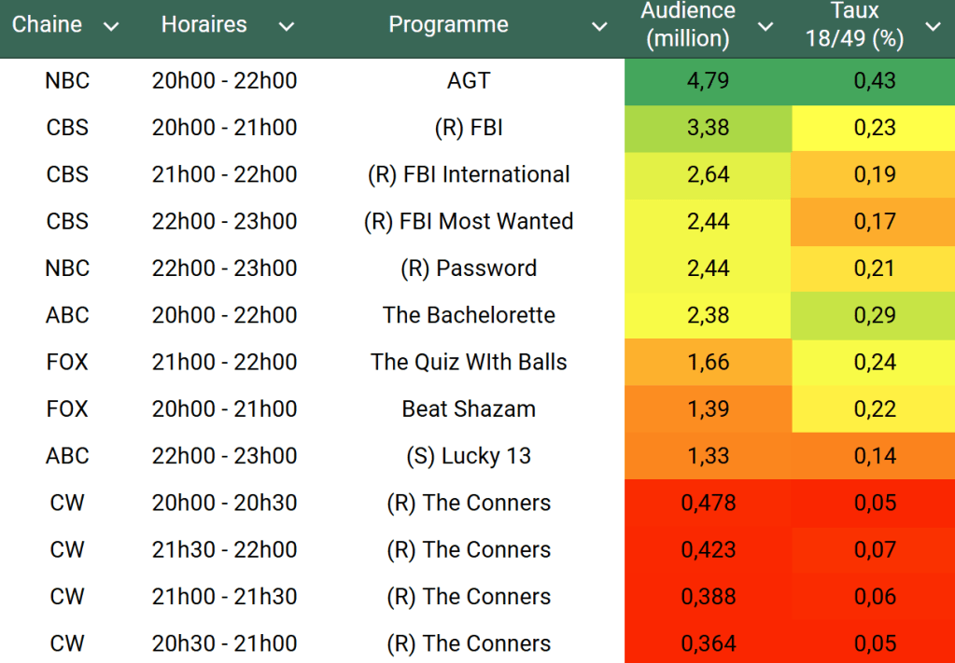The height and width of the screenshot is (663, 955).
Task: Expand the Horaires column filter arrow
Action: coord(287,26)
